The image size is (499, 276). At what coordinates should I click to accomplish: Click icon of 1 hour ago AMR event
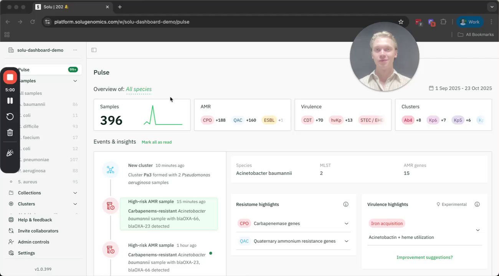[111, 250]
